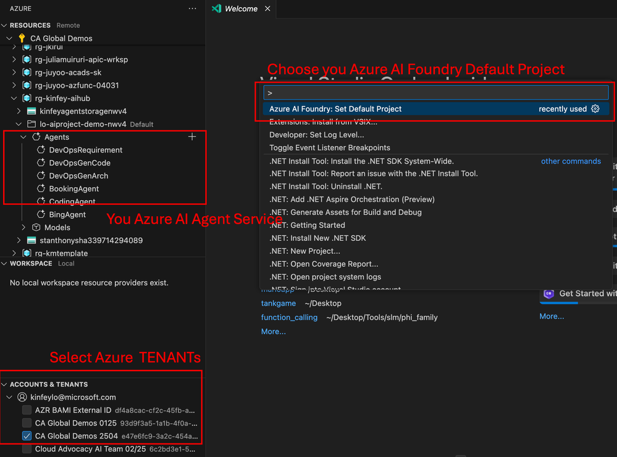Click the stanthonysha339714294089 storage icon
This screenshot has height=457, width=617.
[x=31, y=240]
